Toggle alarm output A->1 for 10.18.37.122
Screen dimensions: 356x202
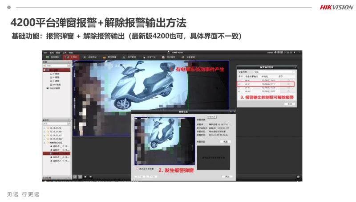point(288,87)
